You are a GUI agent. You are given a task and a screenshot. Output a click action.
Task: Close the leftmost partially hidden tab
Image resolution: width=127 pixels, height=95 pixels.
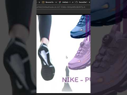tap(39, 2)
